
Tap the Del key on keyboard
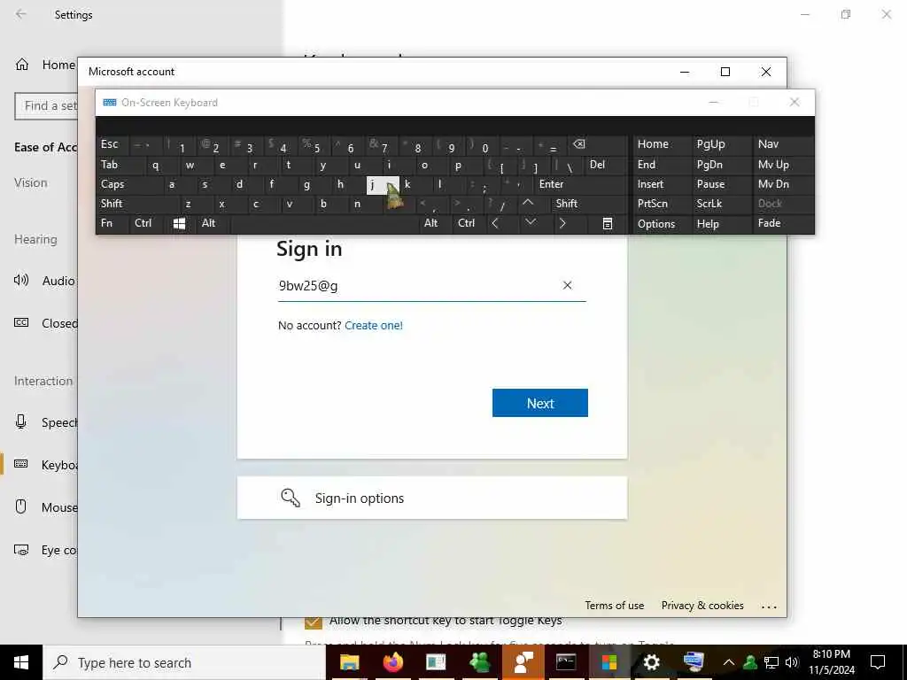click(606, 165)
